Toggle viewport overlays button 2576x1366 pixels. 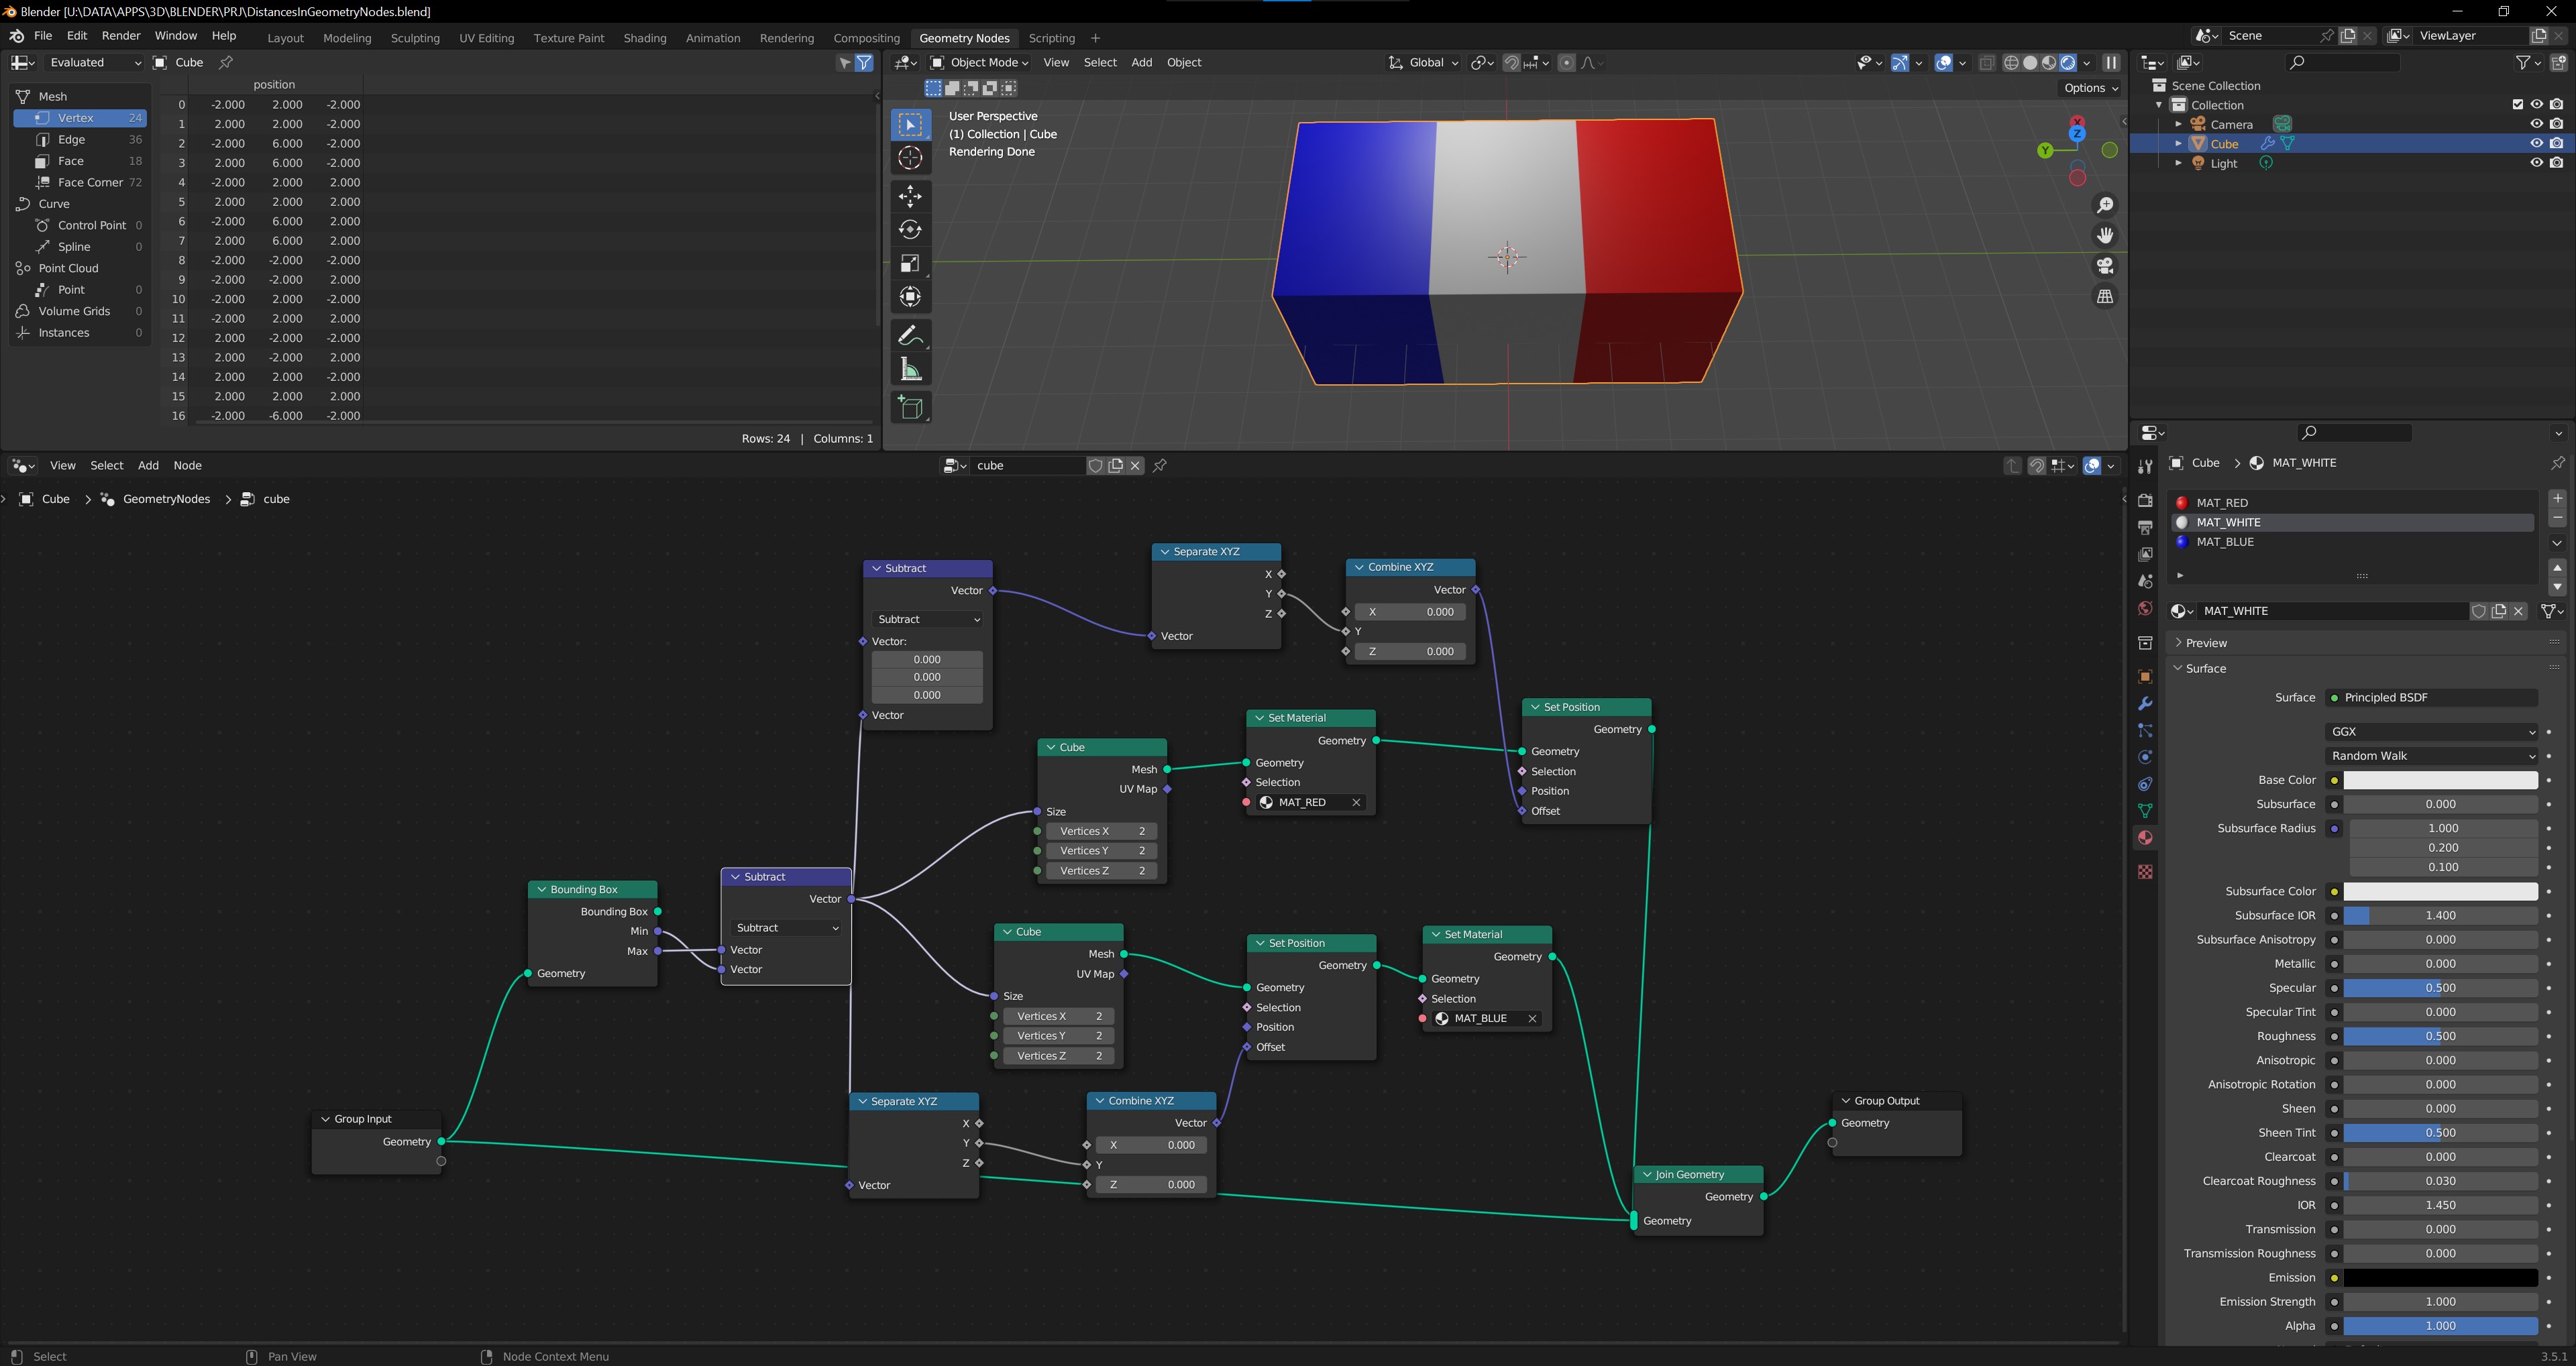[1943, 63]
